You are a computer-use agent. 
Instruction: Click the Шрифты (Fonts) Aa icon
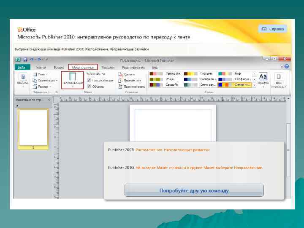coord(263,76)
